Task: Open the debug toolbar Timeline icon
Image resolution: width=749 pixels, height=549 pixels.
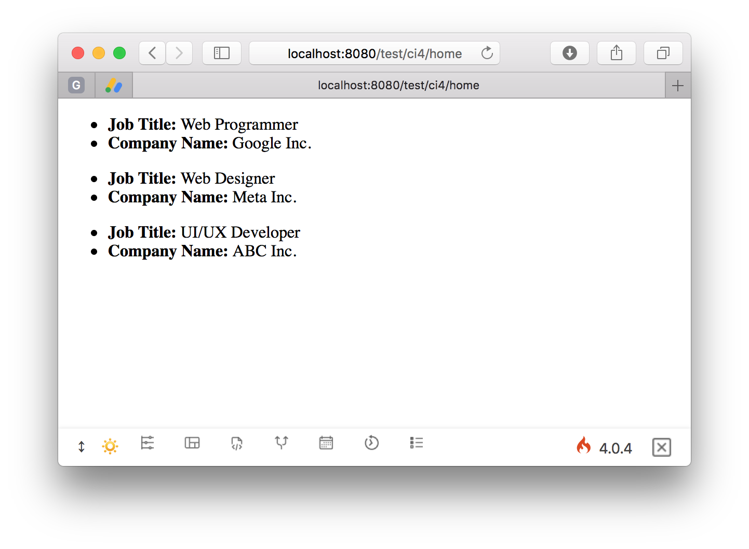Action: click(x=148, y=443)
